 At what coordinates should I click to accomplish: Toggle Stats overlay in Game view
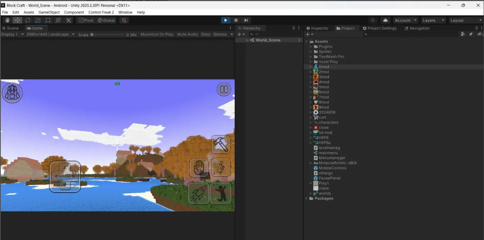click(206, 34)
